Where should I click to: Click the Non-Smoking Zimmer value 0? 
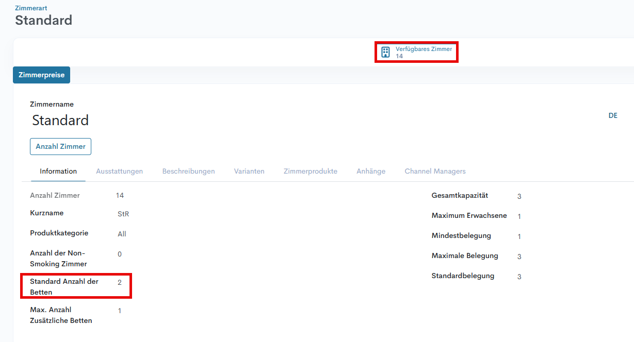pos(120,254)
